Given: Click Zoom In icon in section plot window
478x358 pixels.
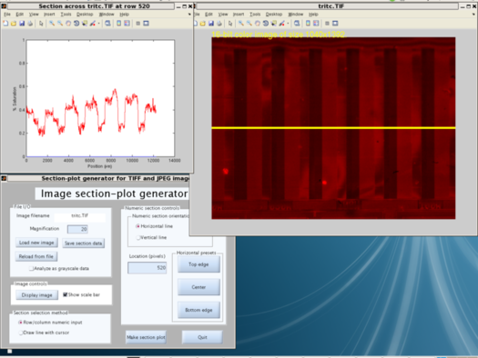Looking at the screenshot, I should pyautogui.click(x=52, y=24).
